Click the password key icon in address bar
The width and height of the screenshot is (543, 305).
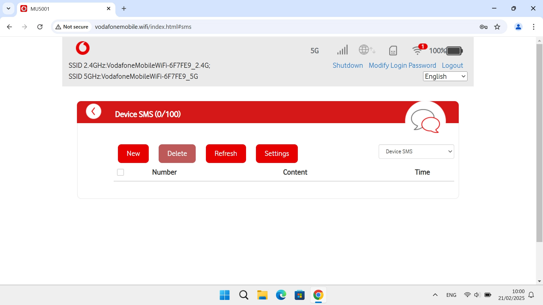pos(483,27)
